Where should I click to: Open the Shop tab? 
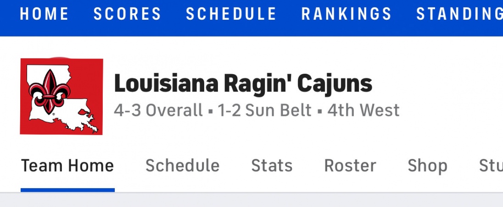[427, 165]
